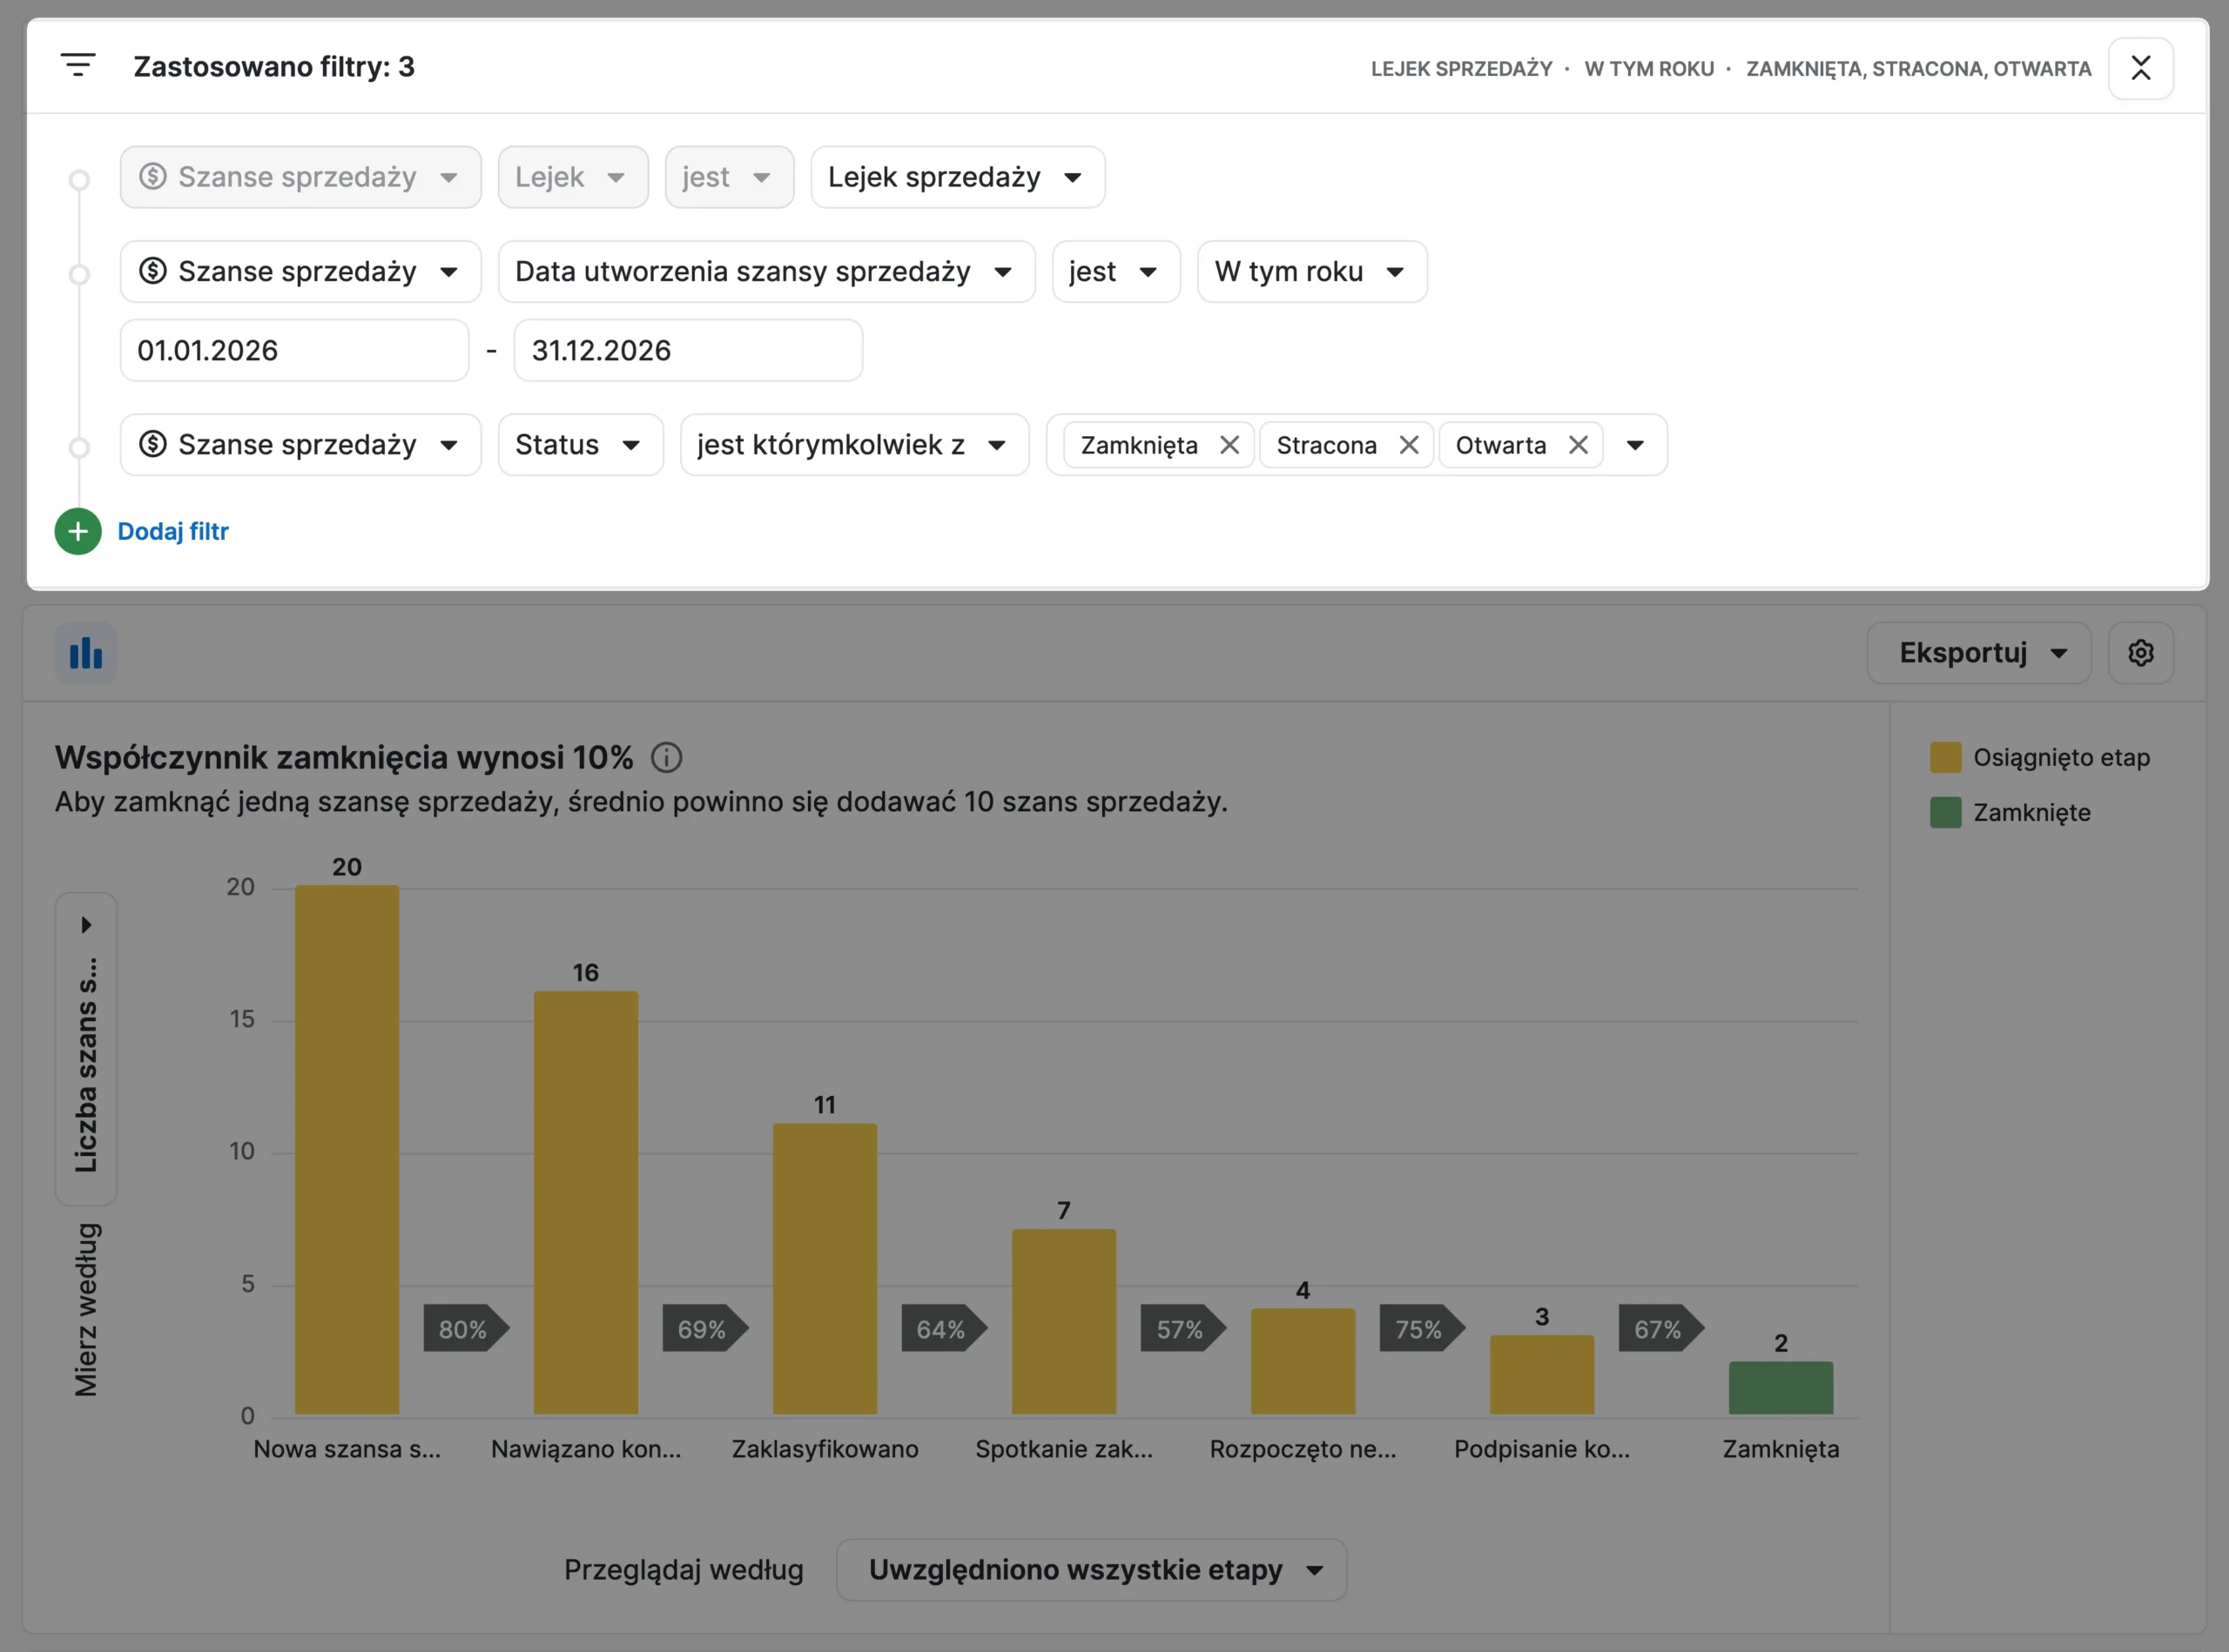Remove the Zamknięta status tag
Screen dimensions: 2229x1652
1229,445
